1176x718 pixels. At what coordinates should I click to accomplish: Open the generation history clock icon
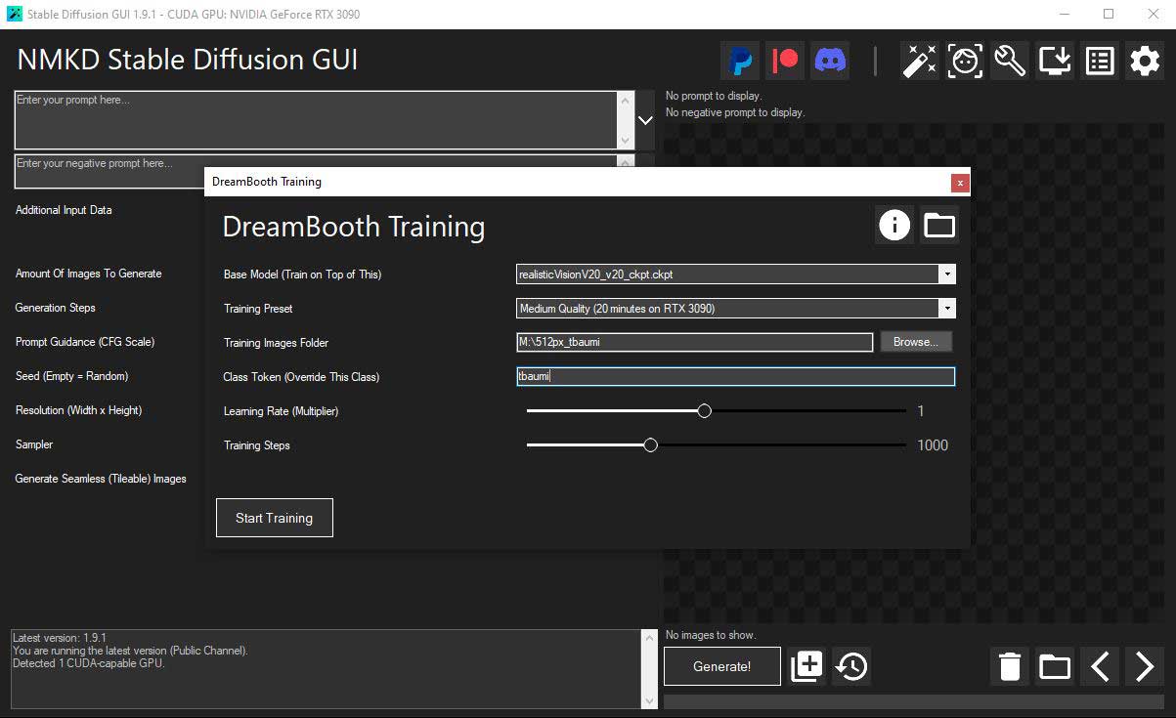coord(850,666)
